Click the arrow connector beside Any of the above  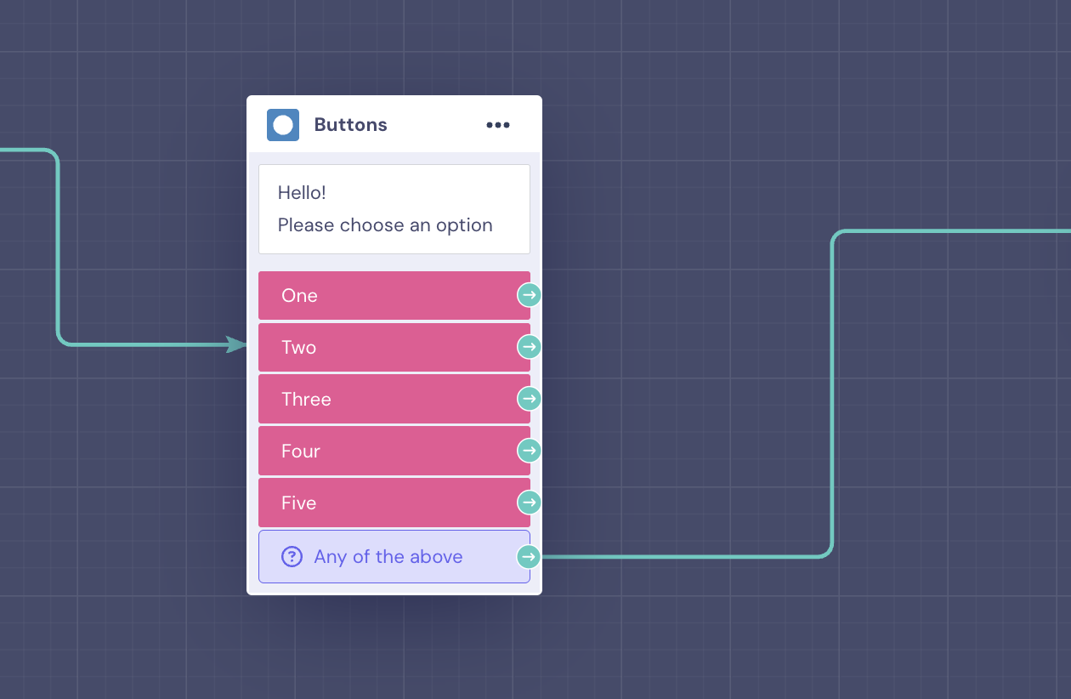(x=530, y=557)
